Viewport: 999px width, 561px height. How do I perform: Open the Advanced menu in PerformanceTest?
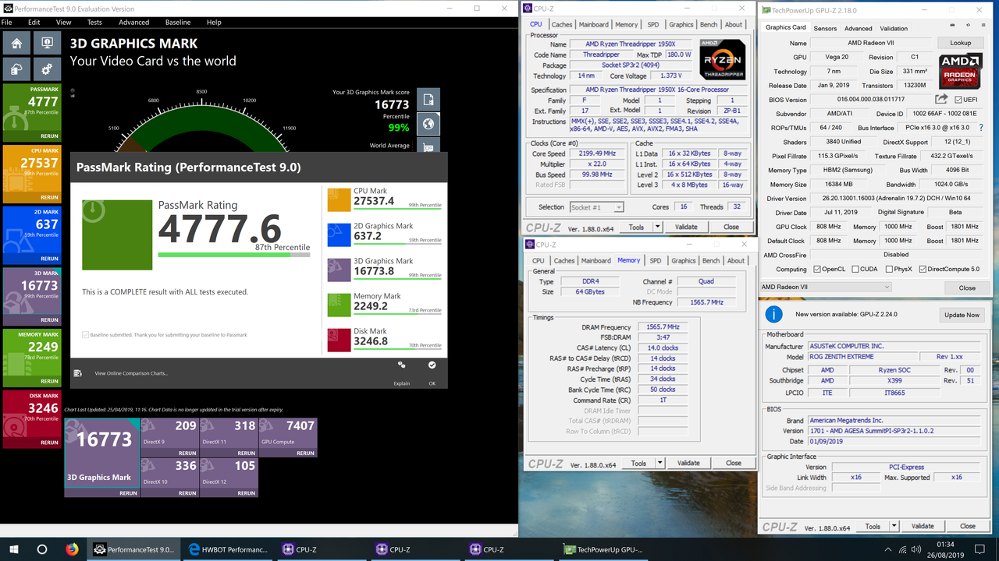click(134, 23)
